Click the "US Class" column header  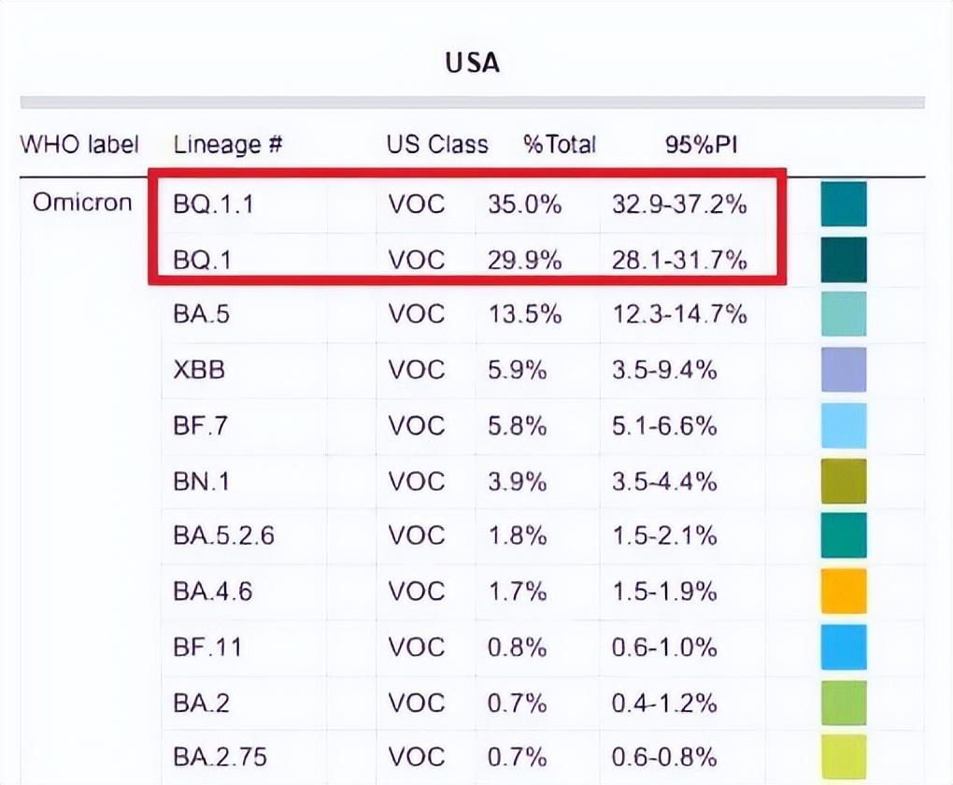(x=437, y=145)
